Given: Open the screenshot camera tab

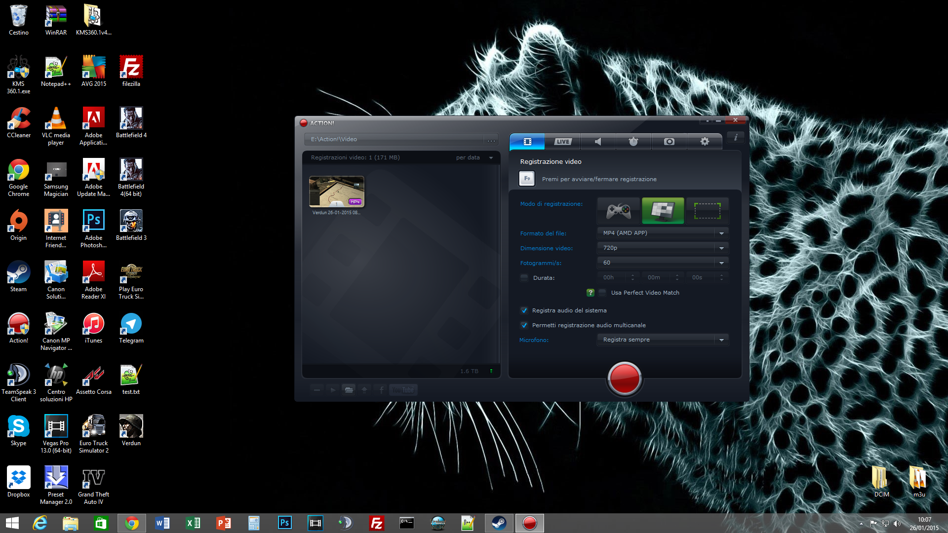Looking at the screenshot, I should tap(669, 142).
